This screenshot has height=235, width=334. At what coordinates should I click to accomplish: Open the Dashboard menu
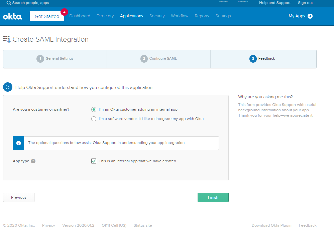[x=80, y=16]
